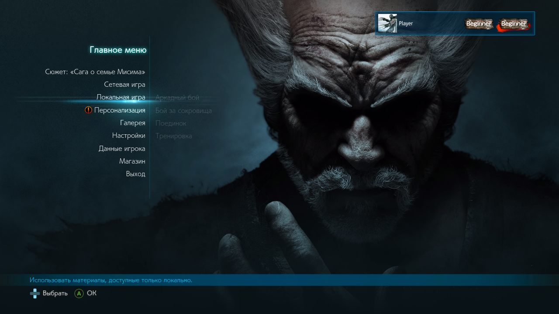Click Выход to exit the game

[135, 174]
